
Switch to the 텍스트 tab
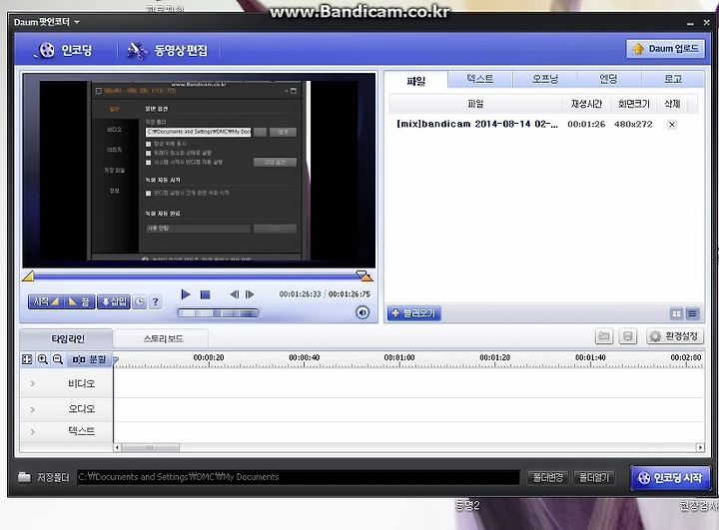click(479, 79)
